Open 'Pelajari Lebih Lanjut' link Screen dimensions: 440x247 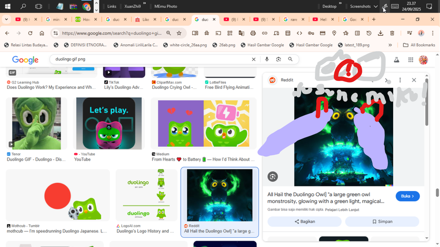pyautogui.click(x=342, y=209)
